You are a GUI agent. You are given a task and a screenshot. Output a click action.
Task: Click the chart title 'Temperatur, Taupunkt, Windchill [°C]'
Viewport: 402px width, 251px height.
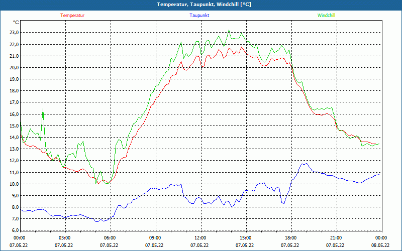(x=204, y=5)
